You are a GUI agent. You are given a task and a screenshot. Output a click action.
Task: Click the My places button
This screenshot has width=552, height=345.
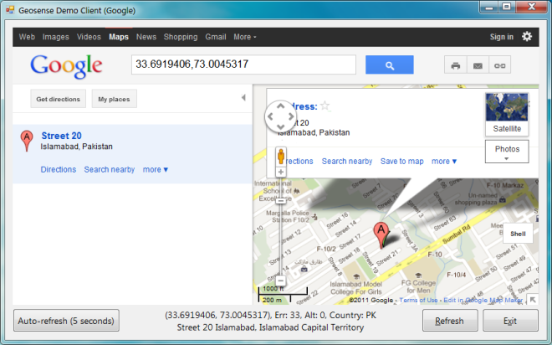click(114, 99)
